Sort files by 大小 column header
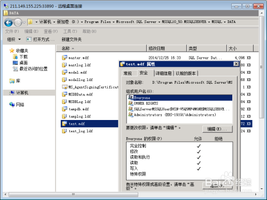The width and height of the screenshot is (267, 200). click(240, 49)
